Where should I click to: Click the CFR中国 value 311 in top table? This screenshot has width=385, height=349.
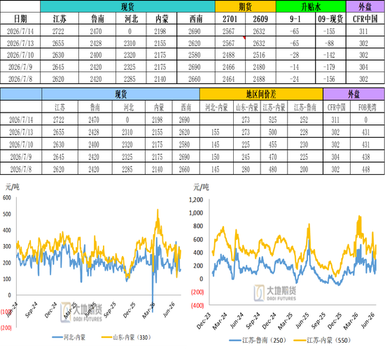(363, 31)
